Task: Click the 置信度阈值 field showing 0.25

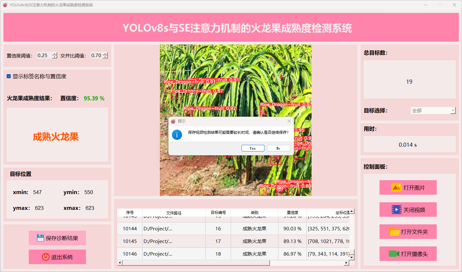Action: (45, 56)
